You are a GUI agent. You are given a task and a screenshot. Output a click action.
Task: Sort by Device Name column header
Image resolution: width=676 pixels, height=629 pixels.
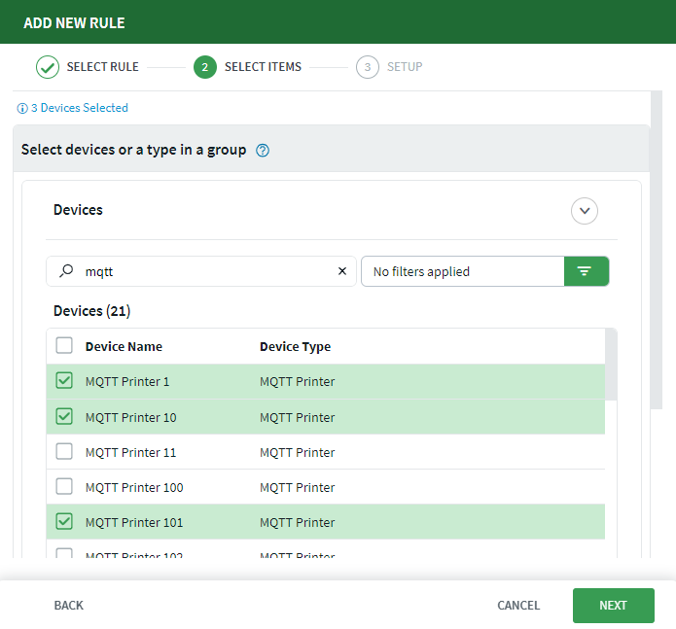[124, 346]
